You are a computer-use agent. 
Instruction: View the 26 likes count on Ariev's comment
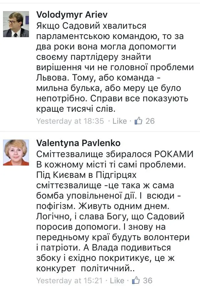click(x=150, y=121)
